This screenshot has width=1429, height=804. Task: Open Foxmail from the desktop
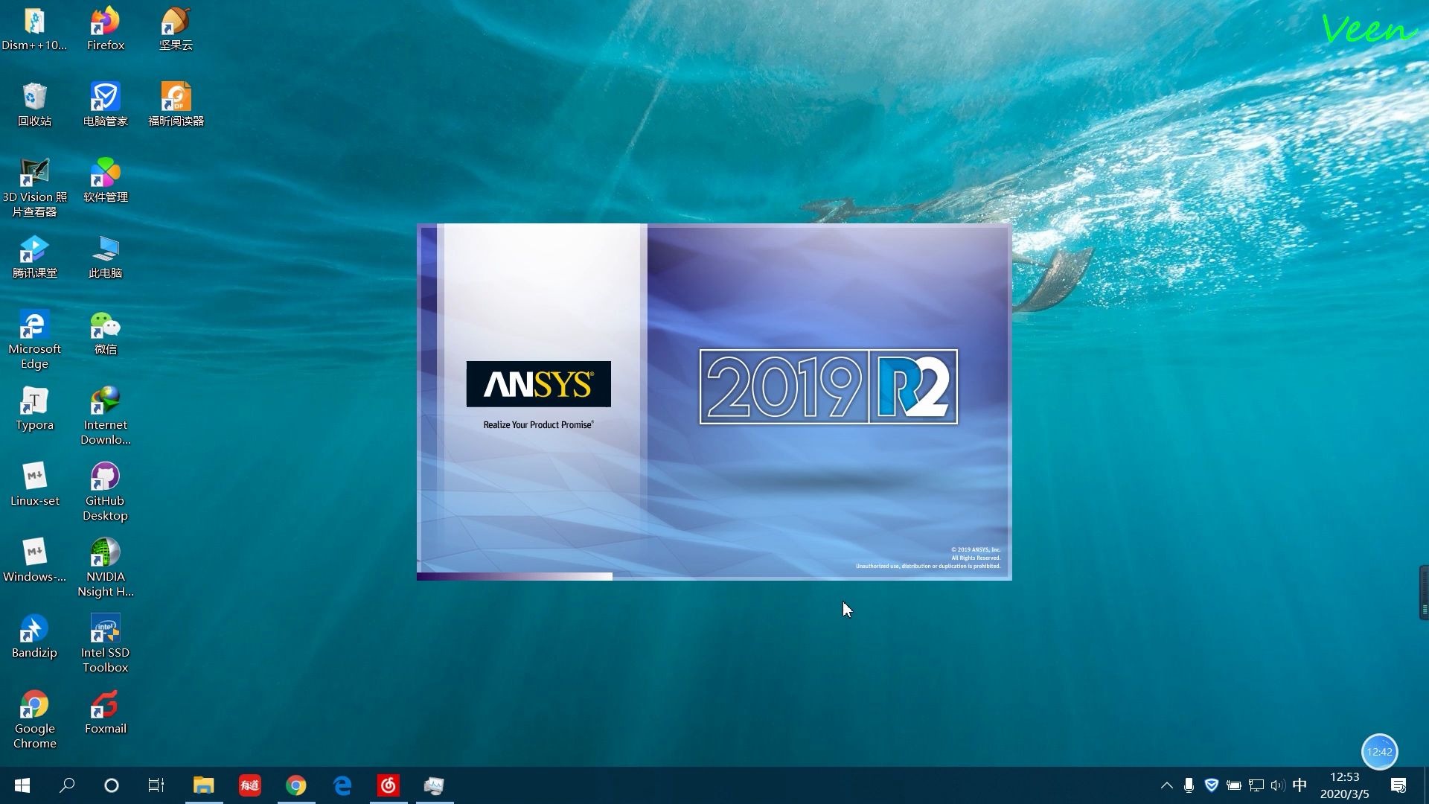pos(105,703)
